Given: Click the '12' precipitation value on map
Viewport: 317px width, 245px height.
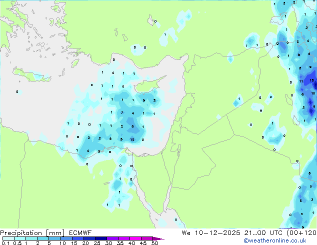Looking at the screenshot, I should (132, 139).
